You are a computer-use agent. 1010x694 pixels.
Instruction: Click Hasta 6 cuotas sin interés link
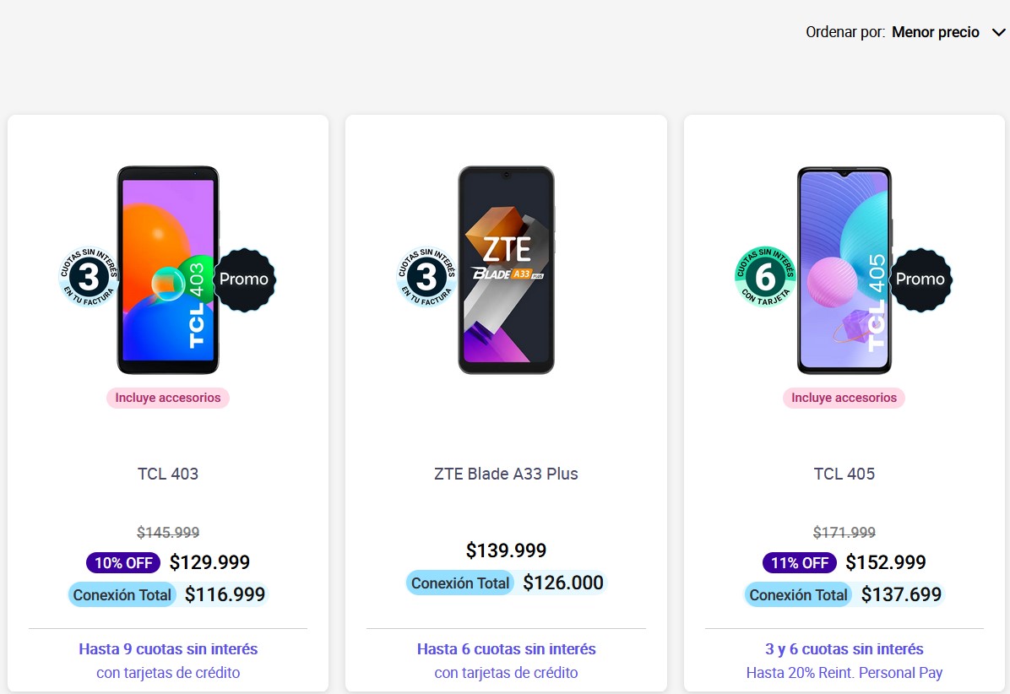point(506,649)
